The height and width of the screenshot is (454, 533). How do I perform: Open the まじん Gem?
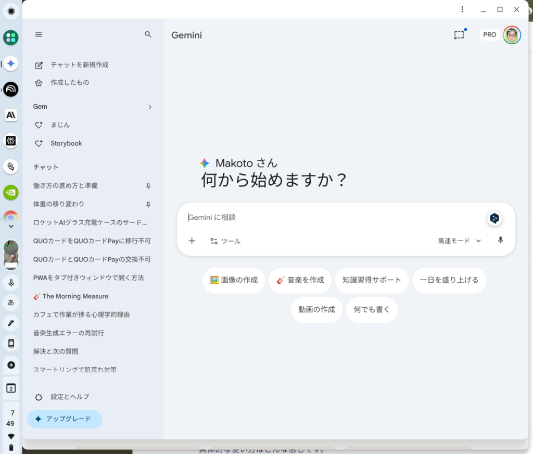tap(60, 125)
